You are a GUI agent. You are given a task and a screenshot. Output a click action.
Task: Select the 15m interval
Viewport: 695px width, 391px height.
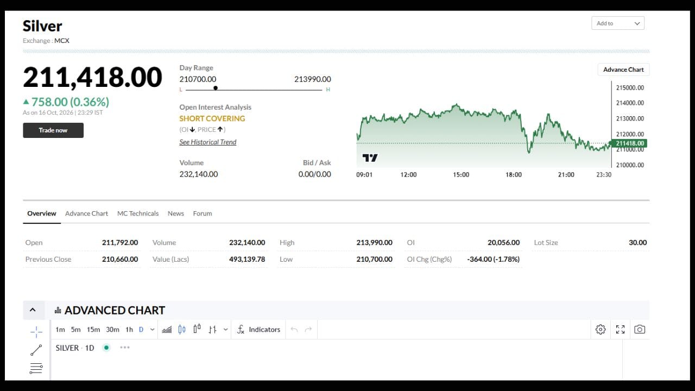[93, 330]
